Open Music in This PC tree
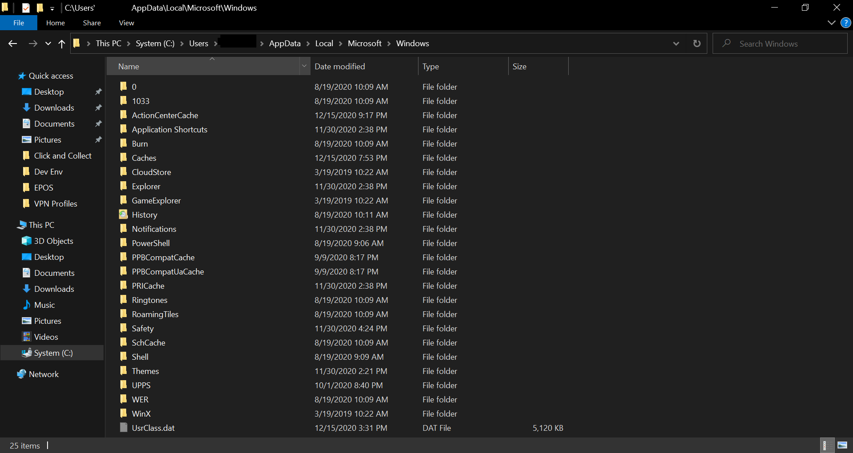 tap(44, 305)
